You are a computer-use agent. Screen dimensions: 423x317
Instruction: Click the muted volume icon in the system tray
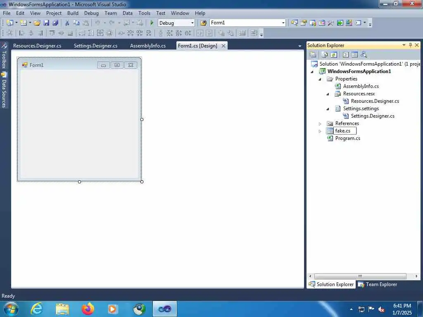(381, 309)
